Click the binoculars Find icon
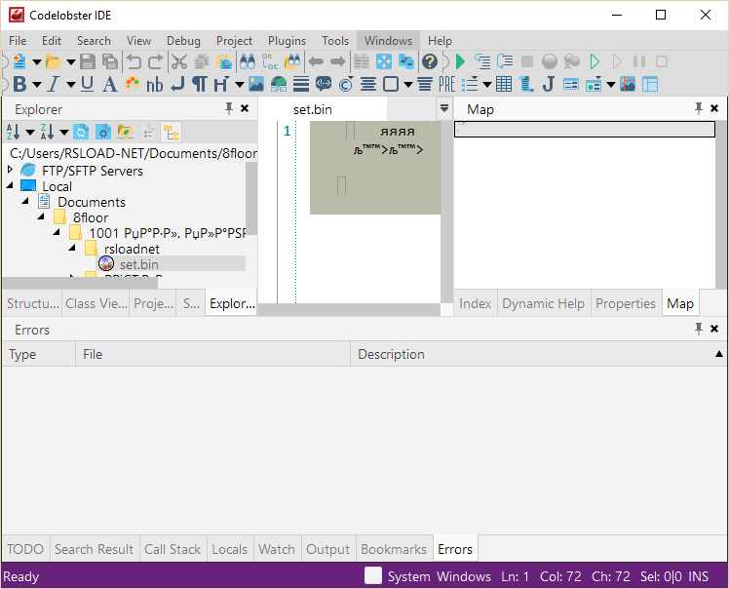729x589 pixels. pyautogui.click(x=248, y=61)
